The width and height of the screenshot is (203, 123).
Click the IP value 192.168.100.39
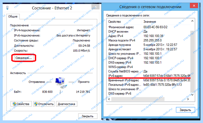pos(153,36)
